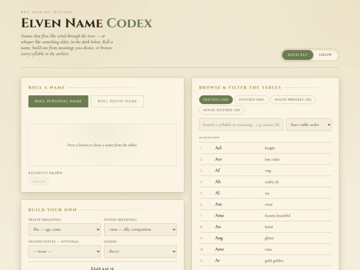The image size is (360, 270).
Task: Open the Suffix (meaning) dropdown
Action: 140,229
